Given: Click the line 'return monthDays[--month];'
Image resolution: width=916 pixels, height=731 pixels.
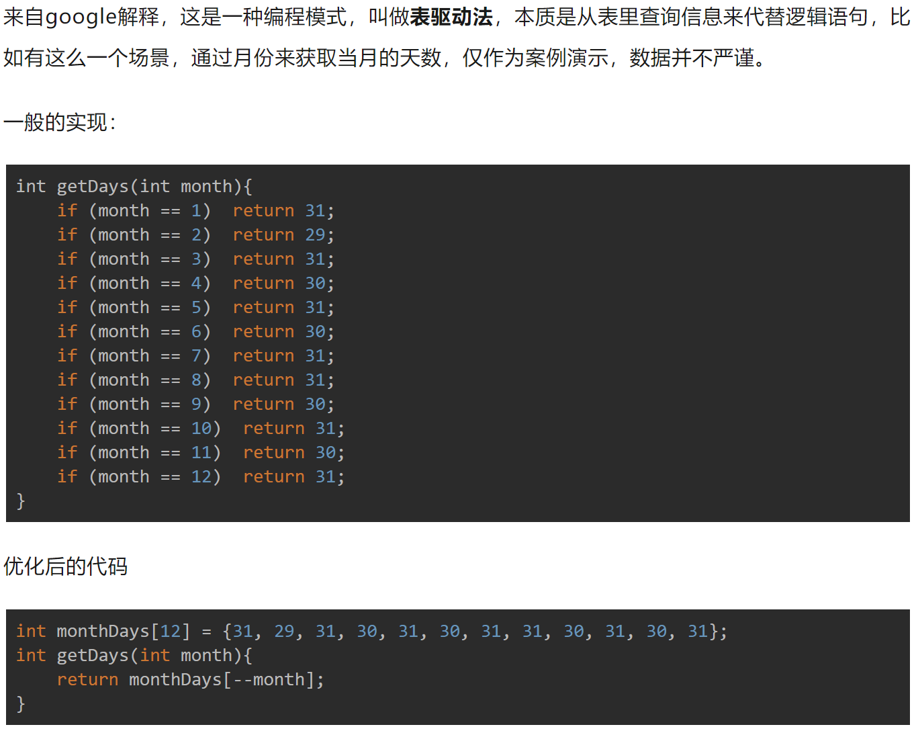Looking at the screenshot, I should [191, 679].
